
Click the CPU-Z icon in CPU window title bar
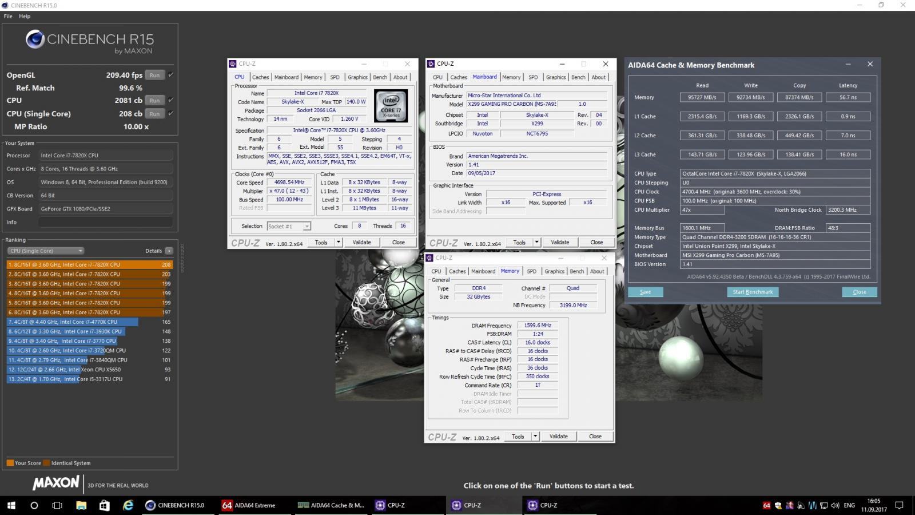coord(233,64)
